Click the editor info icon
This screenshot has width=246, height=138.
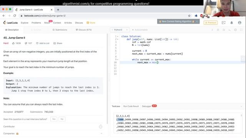coord(212,30)
